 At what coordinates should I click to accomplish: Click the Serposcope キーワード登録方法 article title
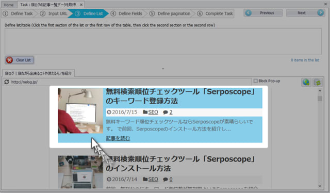tap(180, 96)
